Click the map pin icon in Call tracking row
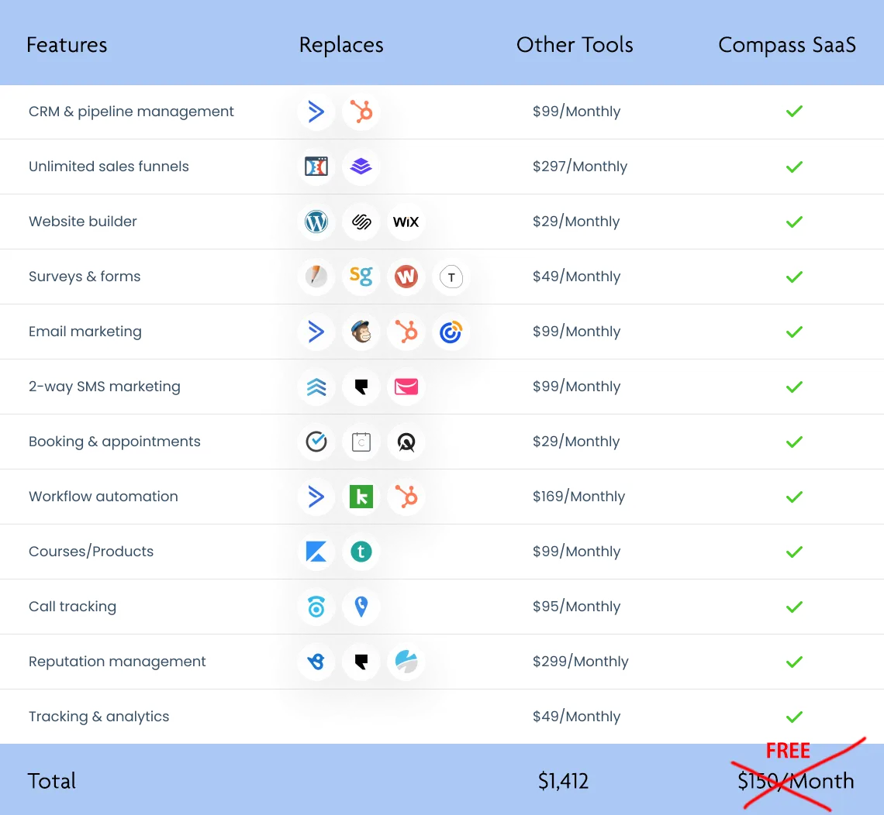The height and width of the screenshot is (815, 884). tap(361, 607)
